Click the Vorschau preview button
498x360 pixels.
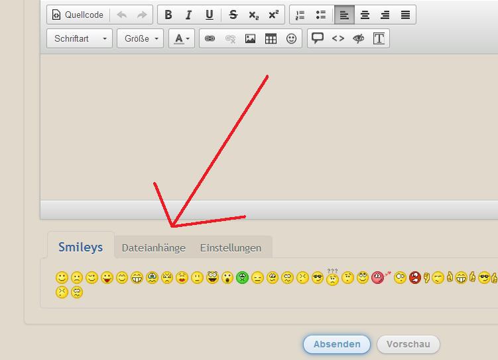[408, 344]
